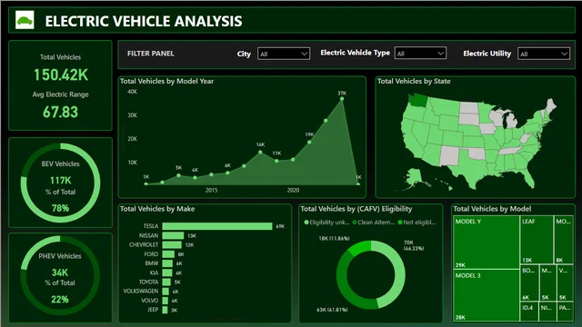
Task: Click the BEV Vehicles 78% ring gauge
Action: [60, 183]
